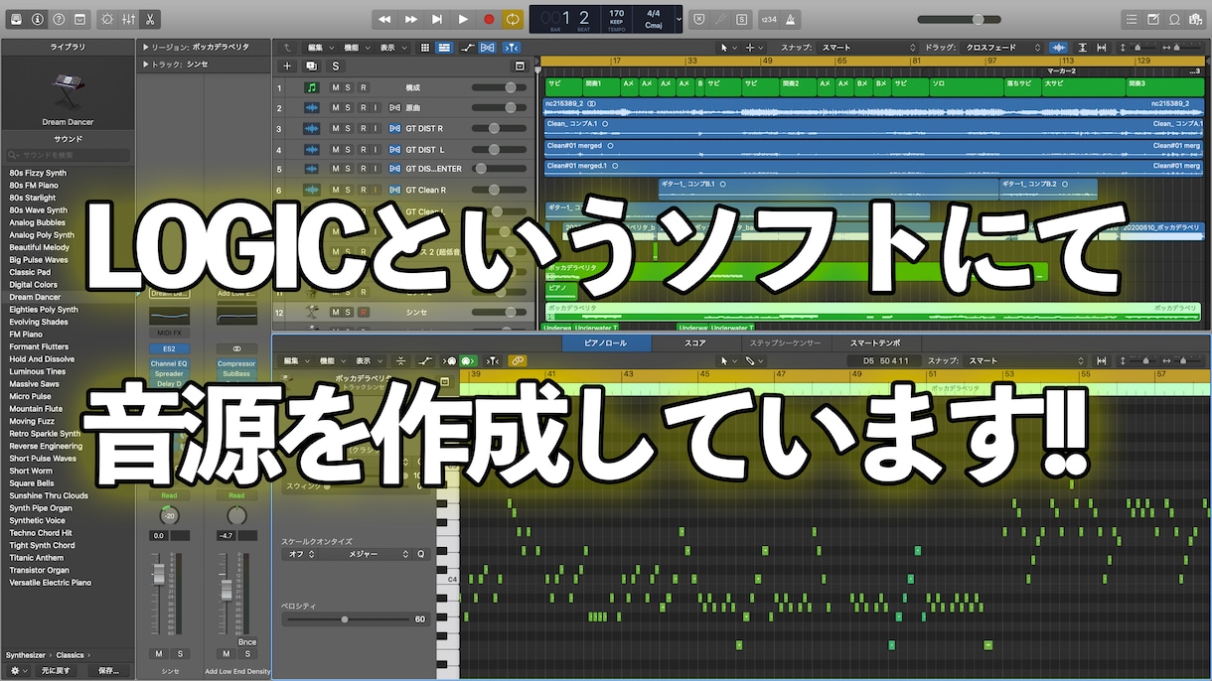This screenshot has width=1212, height=681.
Task: Open Quick Help question mark button
Action: (x=59, y=19)
